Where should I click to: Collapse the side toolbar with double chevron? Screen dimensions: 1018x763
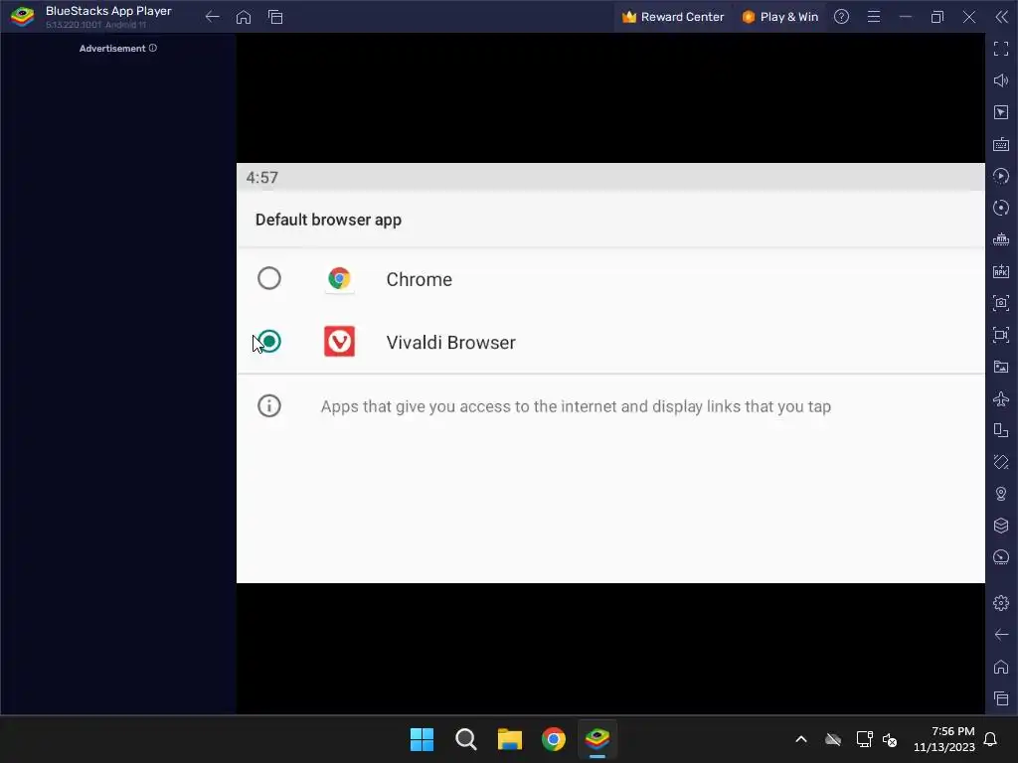[x=1002, y=17]
